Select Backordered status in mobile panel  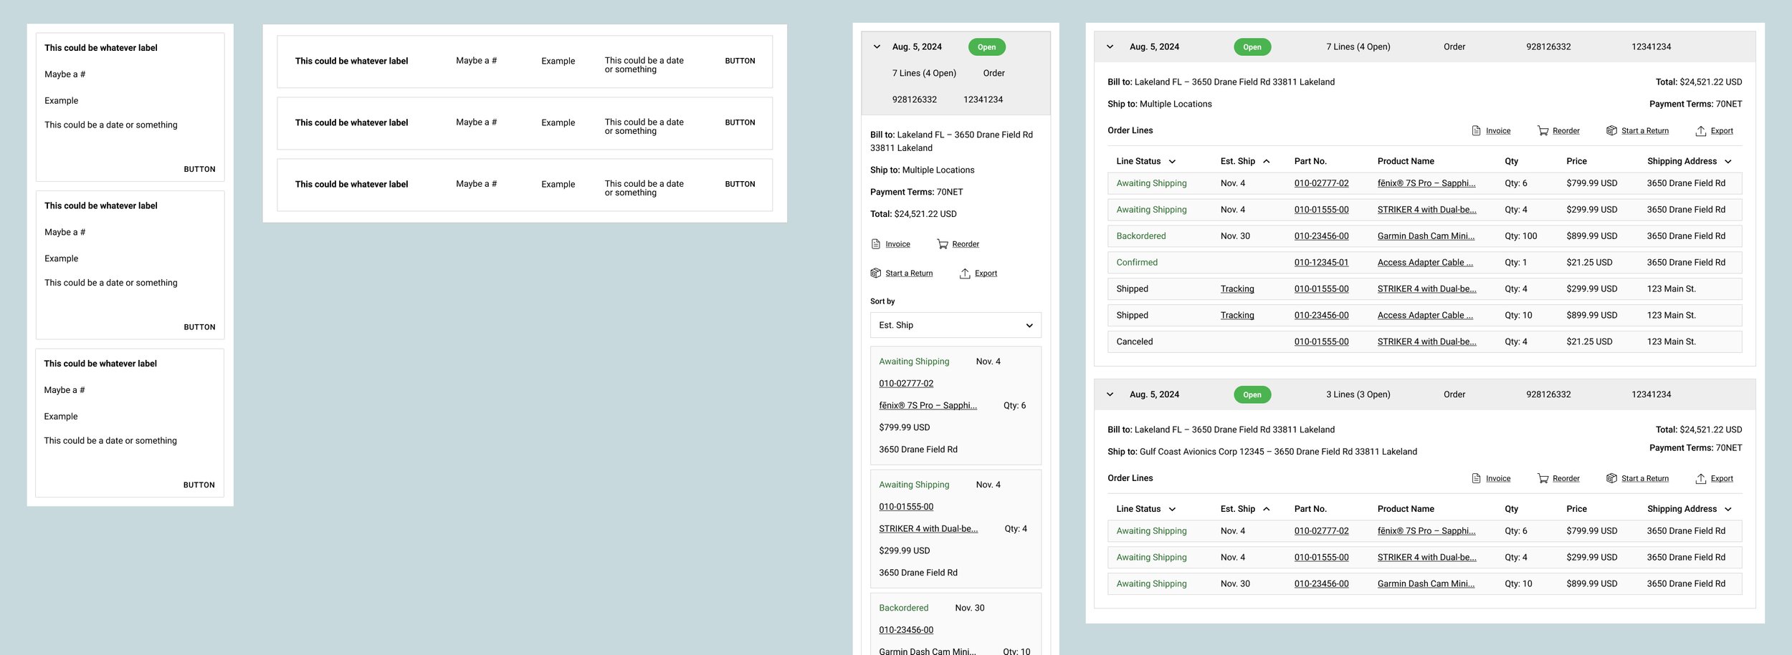tap(903, 608)
